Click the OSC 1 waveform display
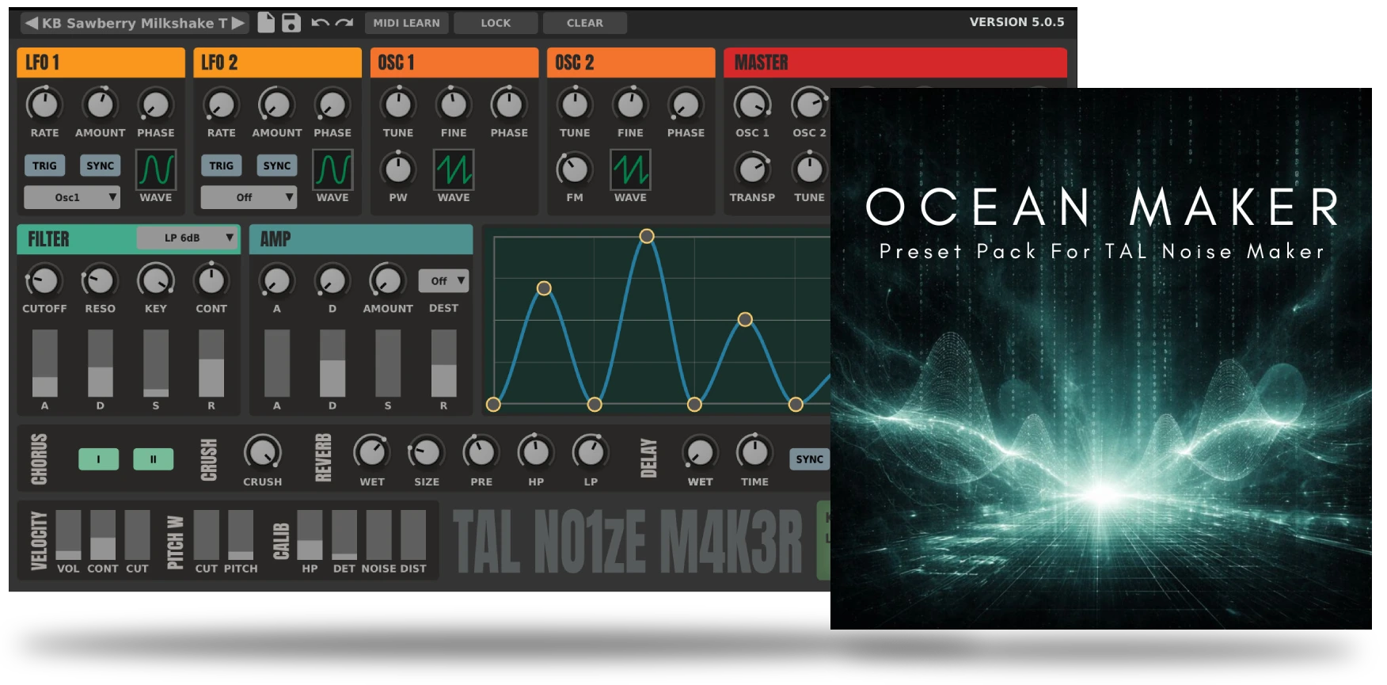This screenshot has width=1387, height=685. [x=454, y=169]
